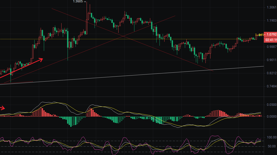Click the yellow 1.045 price tag
The width and height of the screenshot is (277, 155).
(x=259, y=35)
